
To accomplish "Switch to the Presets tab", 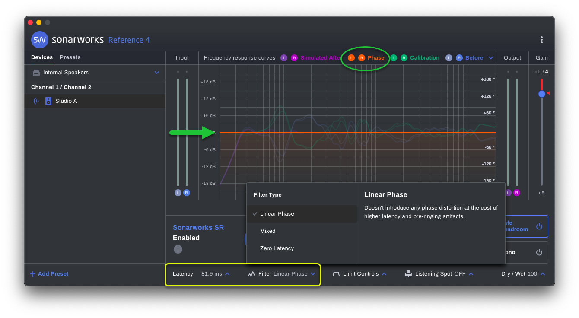I will 70,57.
